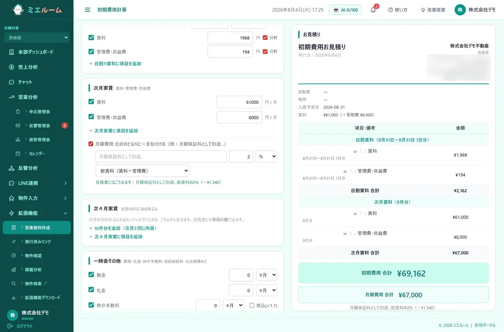Image resolution: width=504 pixels, height=332 pixels.
Task: Open 仲介手数料 ヶ月 unit dropdown
Action: point(234,305)
